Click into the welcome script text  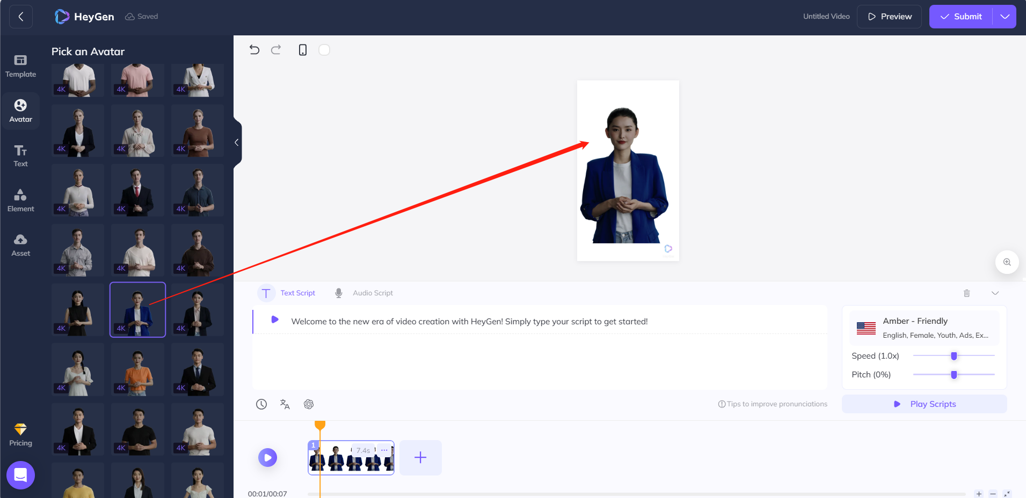pos(469,322)
